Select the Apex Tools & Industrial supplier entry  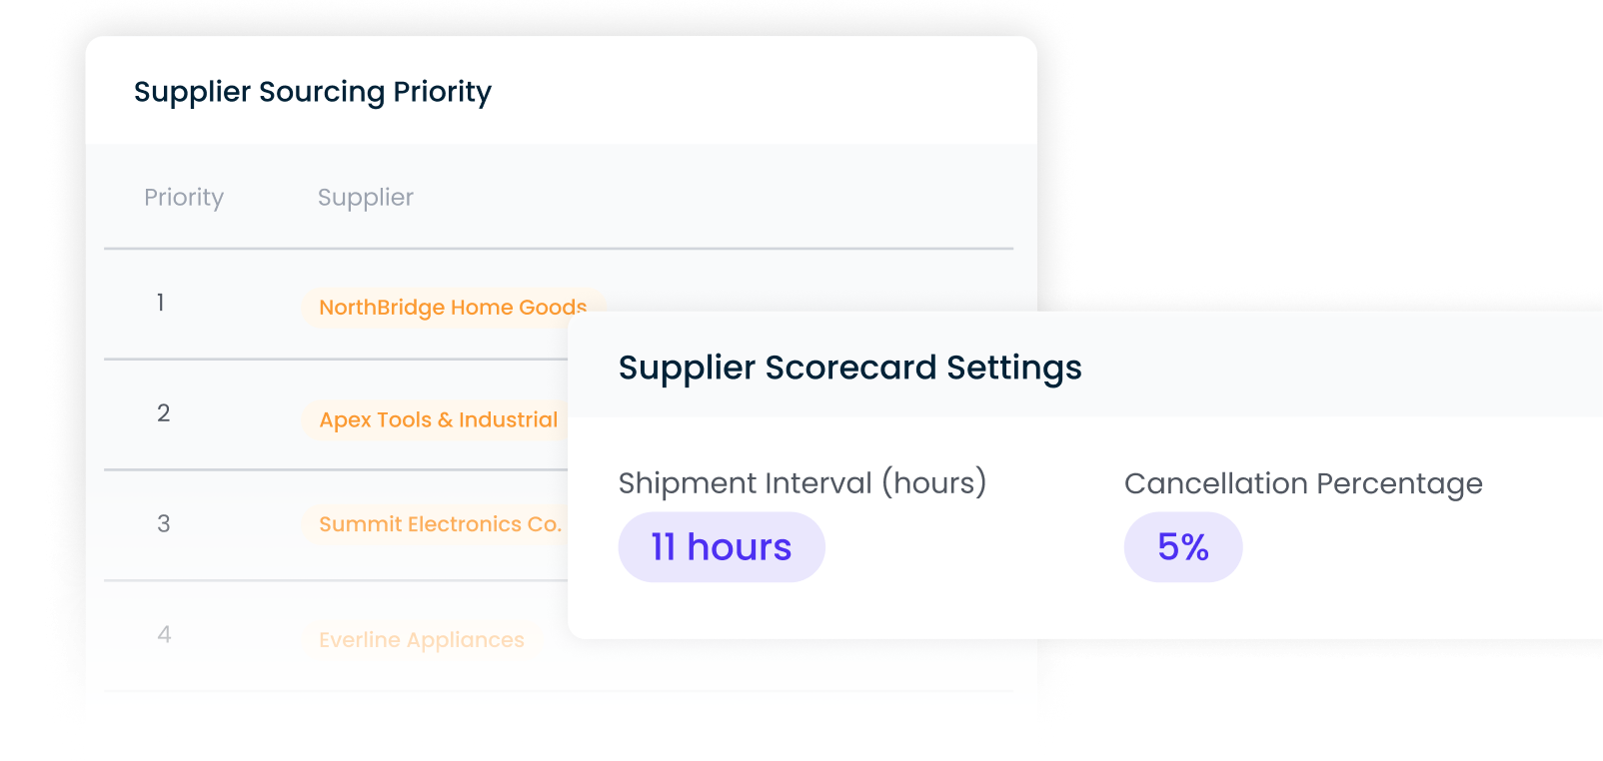437,420
